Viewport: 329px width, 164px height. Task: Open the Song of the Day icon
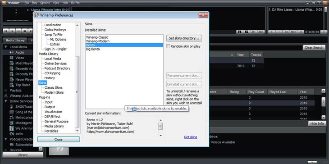point(12,112)
